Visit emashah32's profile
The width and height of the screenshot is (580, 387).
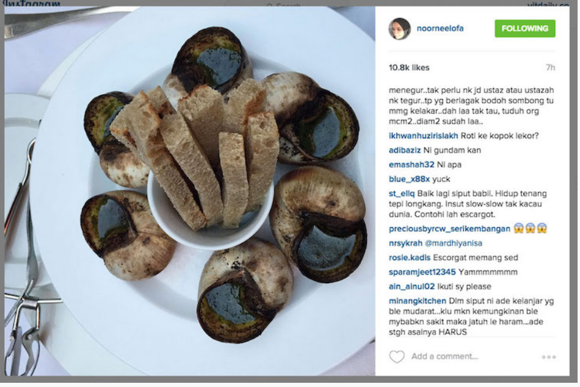[x=411, y=164]
